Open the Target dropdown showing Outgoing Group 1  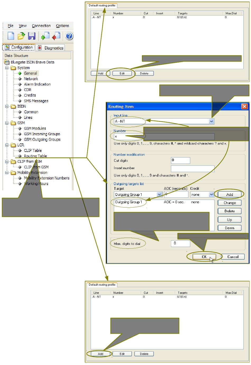click(159, 195)
